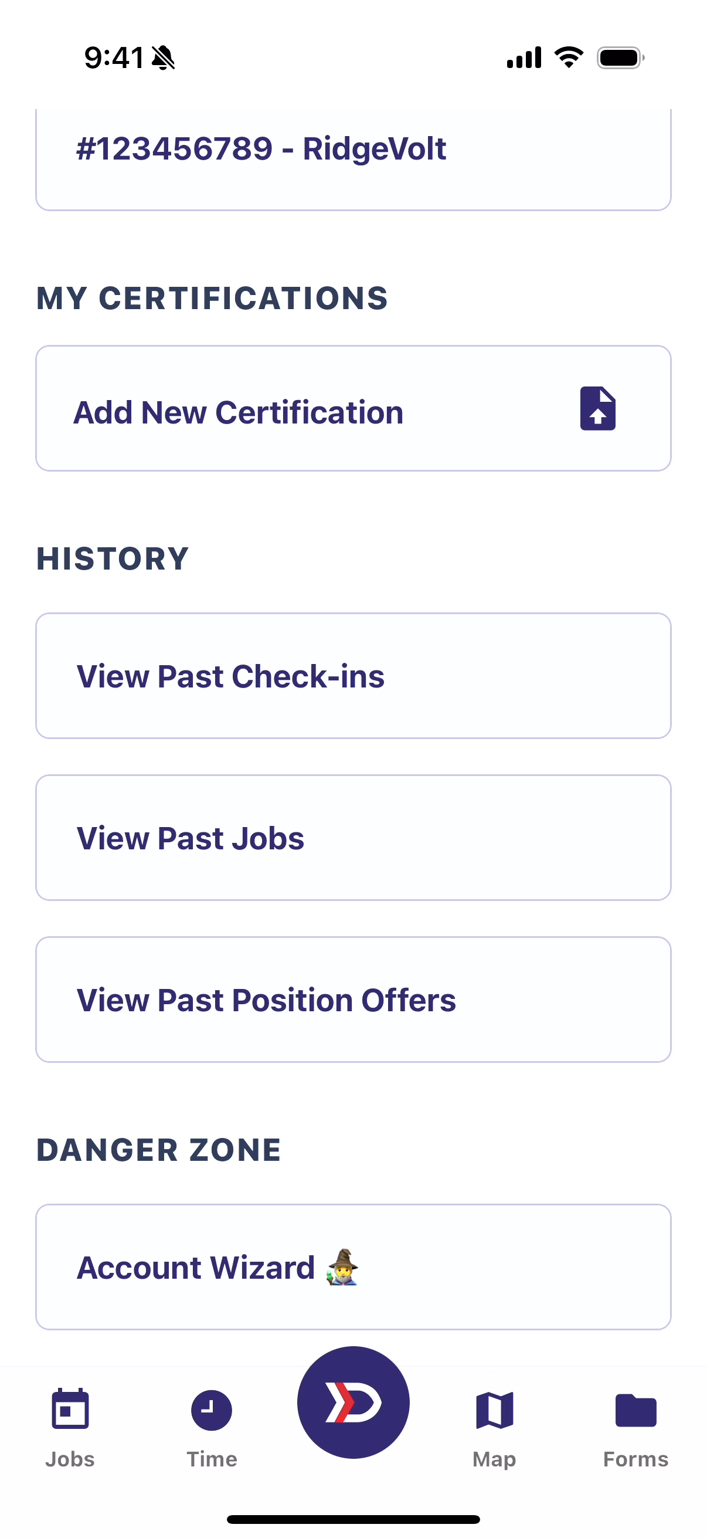
Task: Open View Past Check-ins
Action: [353, 676]
